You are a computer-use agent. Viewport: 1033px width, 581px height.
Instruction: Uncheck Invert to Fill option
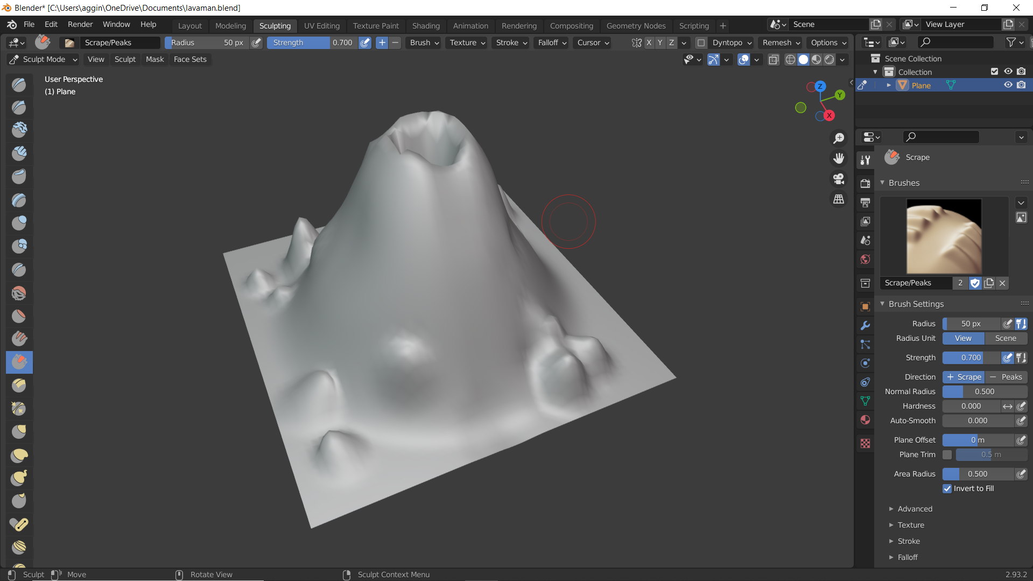click(947, 488)
